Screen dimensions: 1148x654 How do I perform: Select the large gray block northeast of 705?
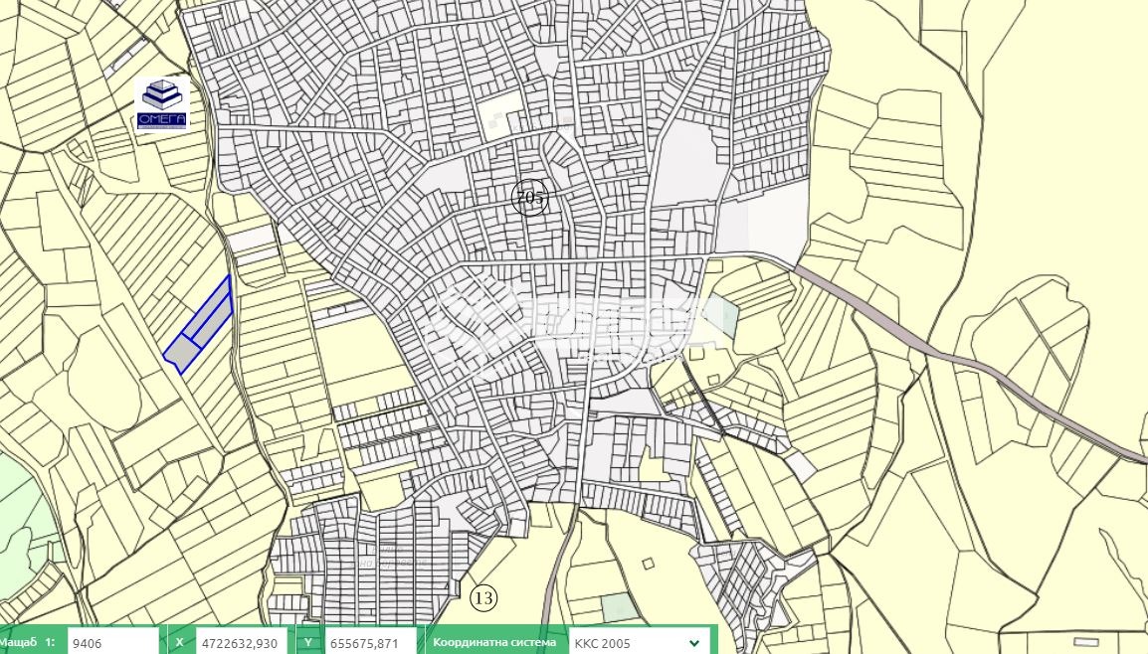point(686,159)
